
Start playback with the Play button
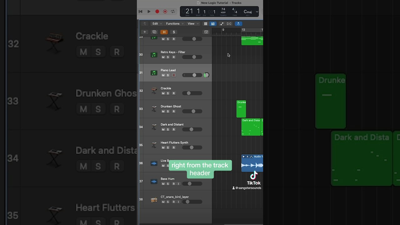tap(149, 12)
